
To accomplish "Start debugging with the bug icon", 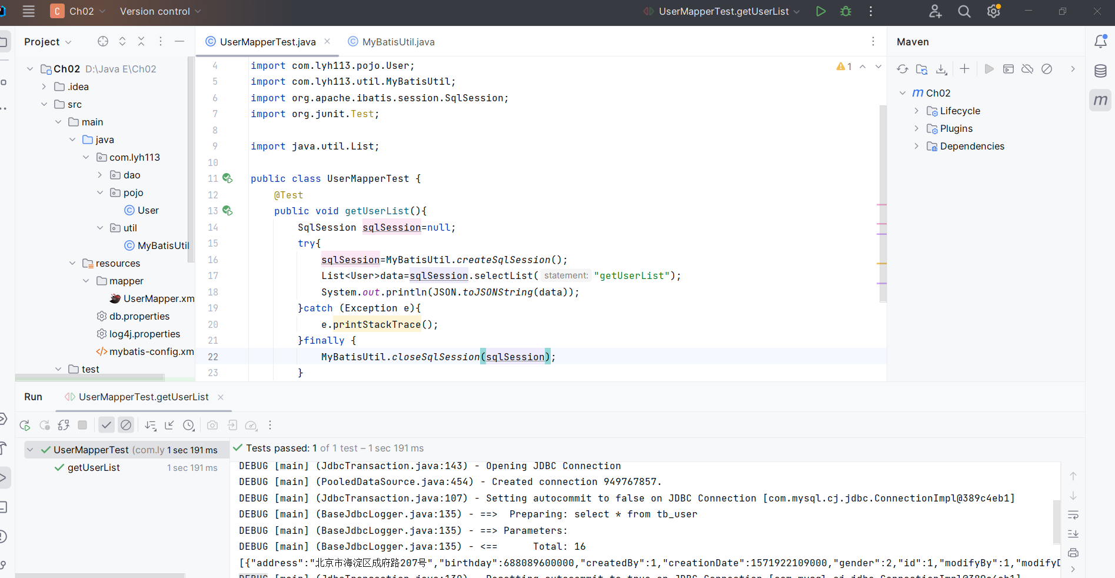I will 846,11.
